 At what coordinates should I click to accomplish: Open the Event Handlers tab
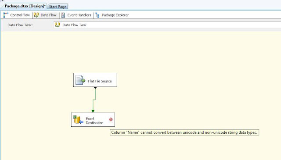(x=76, y=15)
